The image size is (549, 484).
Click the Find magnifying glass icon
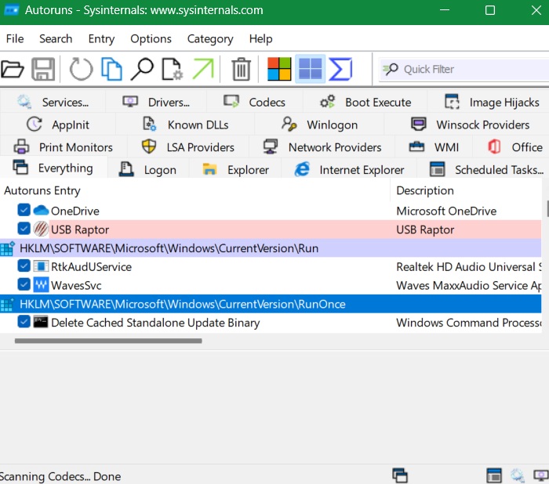point(142,69)
